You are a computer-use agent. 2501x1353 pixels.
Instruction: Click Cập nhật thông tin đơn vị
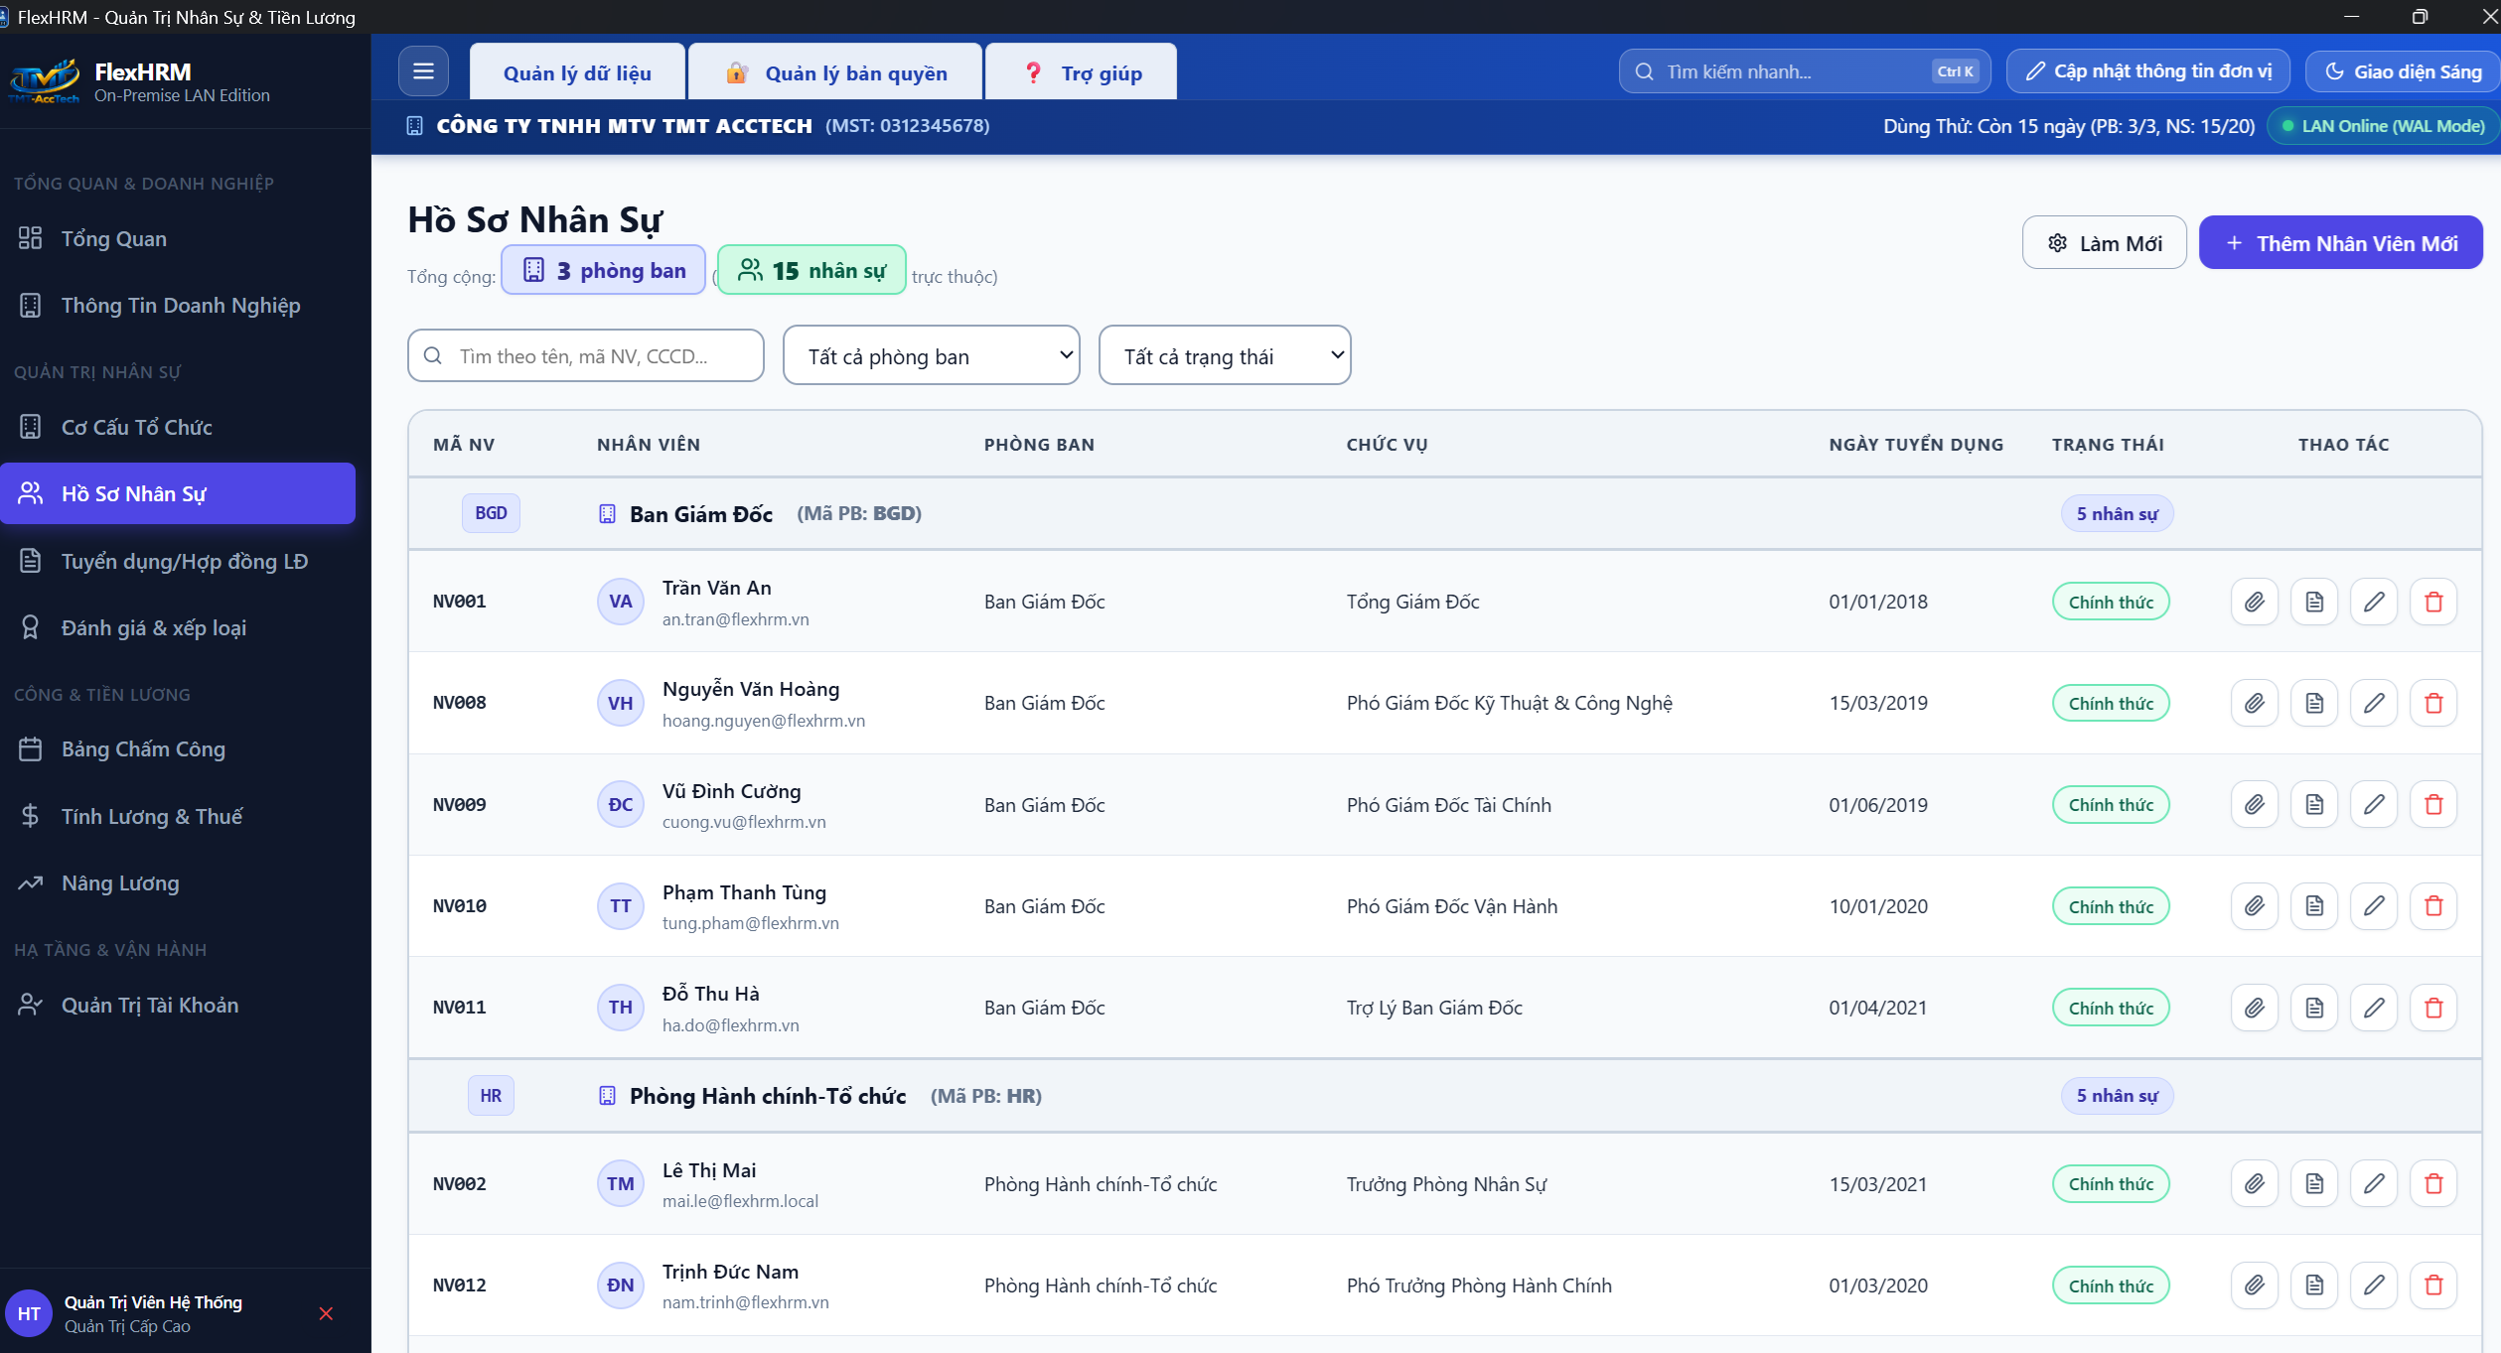pyautogui.click(x=2147, y=71)
